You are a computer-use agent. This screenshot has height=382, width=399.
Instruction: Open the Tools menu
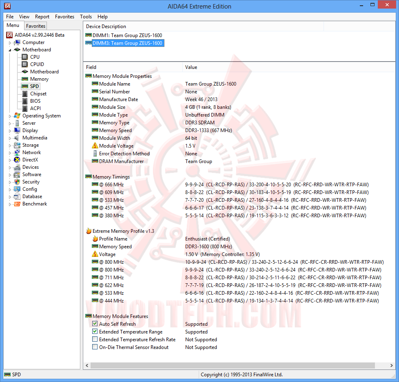86,17
